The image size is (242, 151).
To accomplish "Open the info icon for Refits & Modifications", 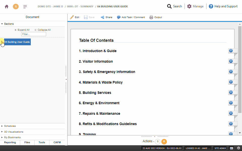I will 231,124.
